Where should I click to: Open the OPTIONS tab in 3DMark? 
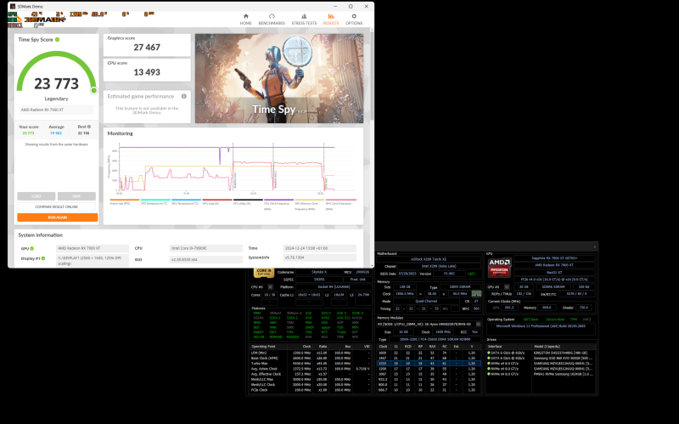(354, 19)
